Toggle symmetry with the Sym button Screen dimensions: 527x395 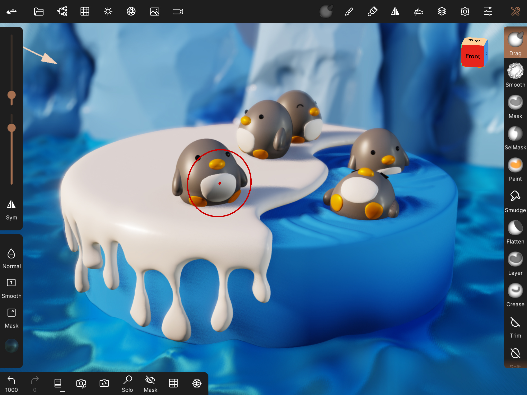pyautogui.click(x=11, y=209)
